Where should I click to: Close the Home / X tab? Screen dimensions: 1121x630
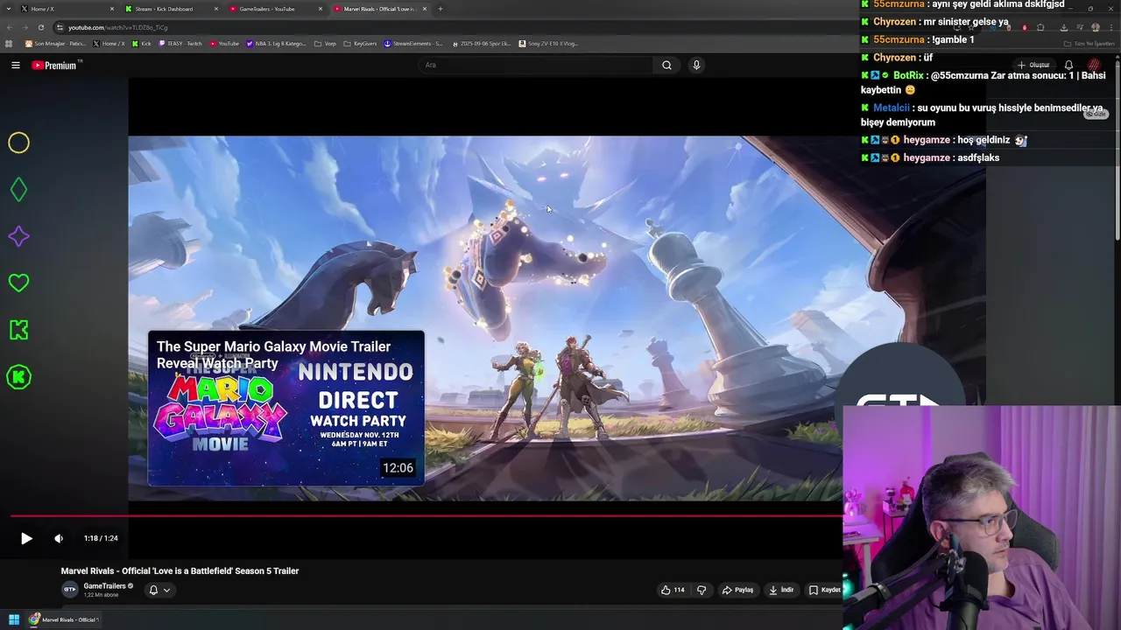tap(112, 9)
